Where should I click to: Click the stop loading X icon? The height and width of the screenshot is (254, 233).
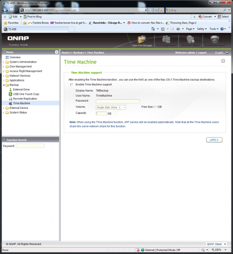tap(161, 10)
